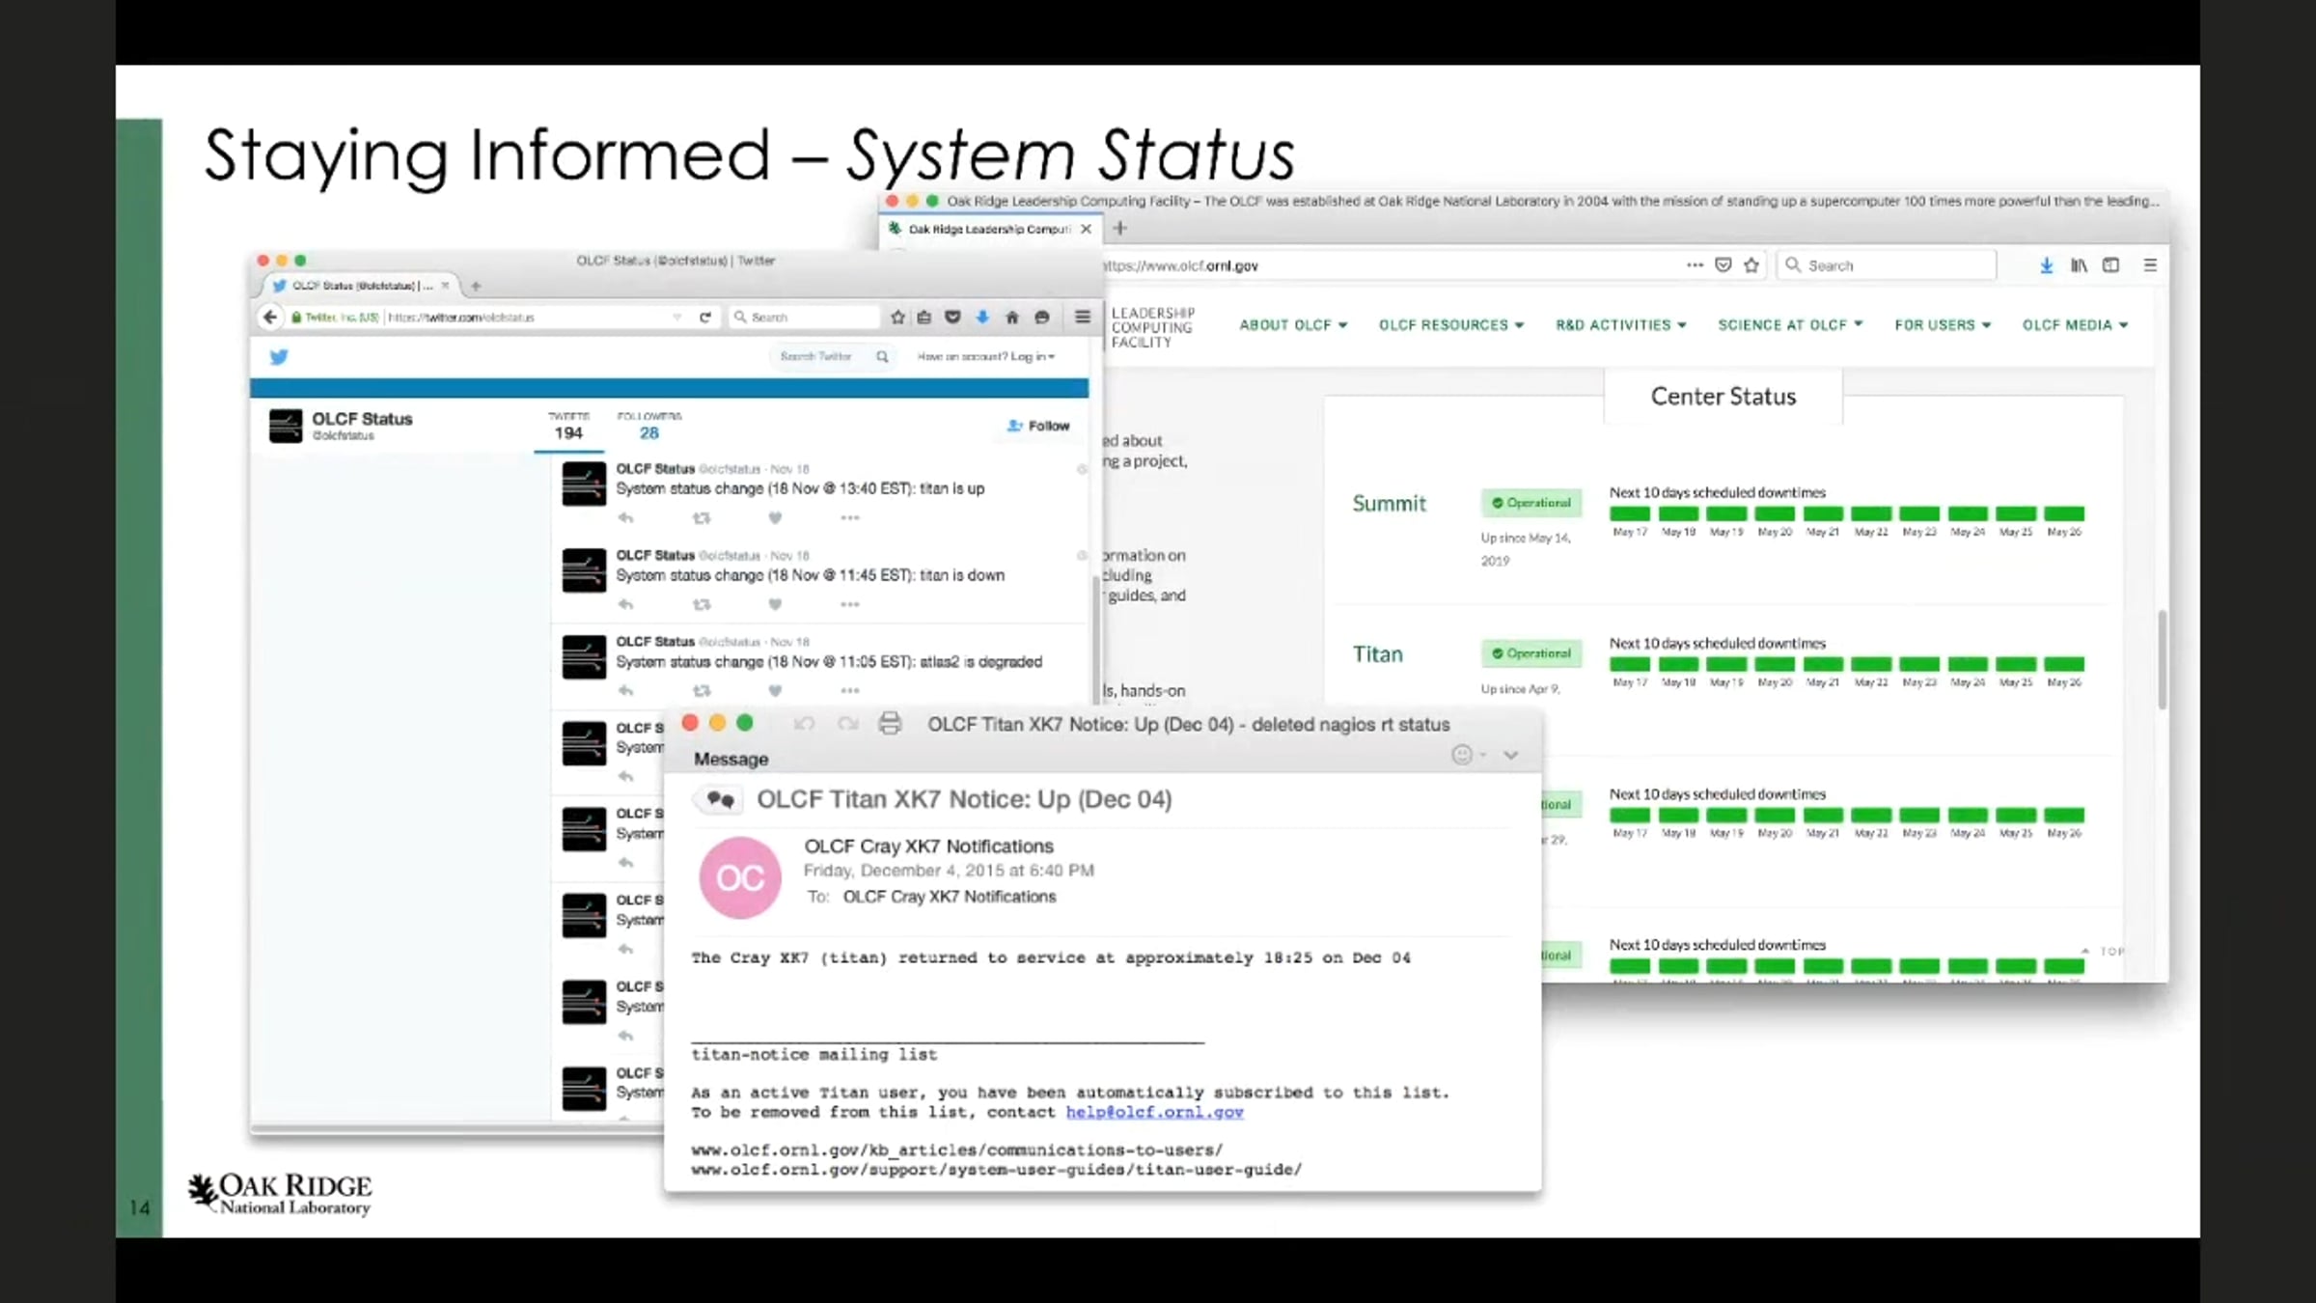Viewport: 2316px width, 1303px height.
Task: Reply to the 'titan is down' tweet
Action: (x=626, y=605)
